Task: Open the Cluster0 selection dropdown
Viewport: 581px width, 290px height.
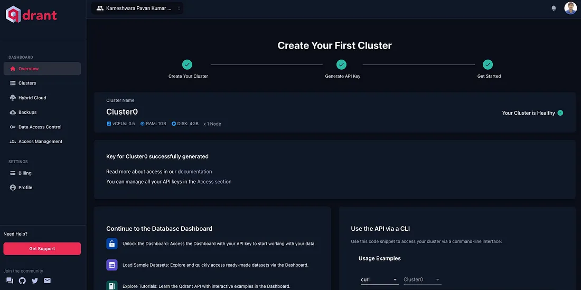Action: 421,279
